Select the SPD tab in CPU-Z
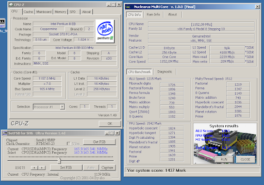Viewport: 264px width, 185px height. point(73,12)
